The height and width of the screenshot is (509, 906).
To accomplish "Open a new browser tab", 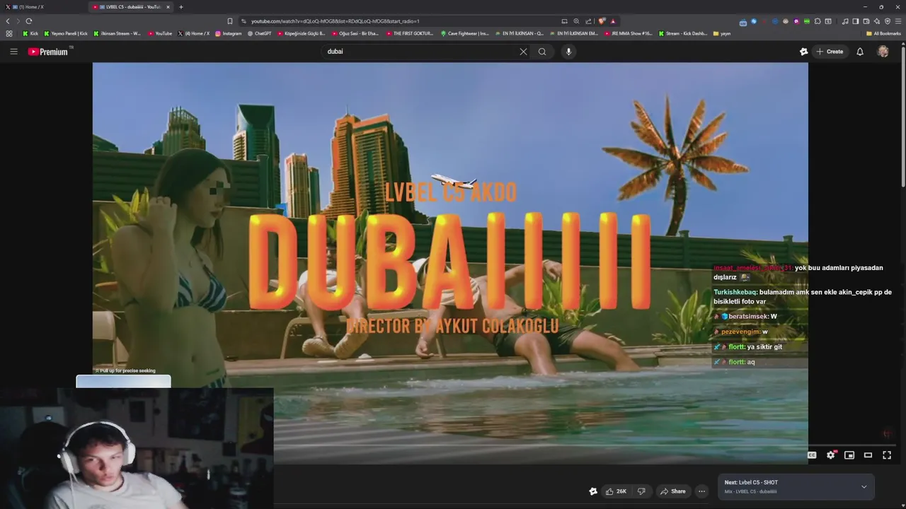I will click(181, 7).
